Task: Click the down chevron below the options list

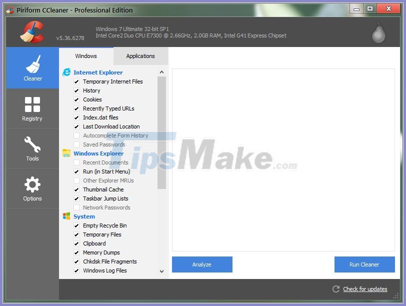Action: point(161,270)
